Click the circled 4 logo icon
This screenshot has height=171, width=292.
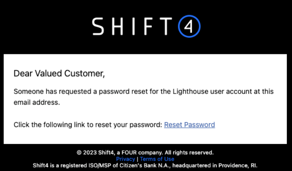click(189, 27)
